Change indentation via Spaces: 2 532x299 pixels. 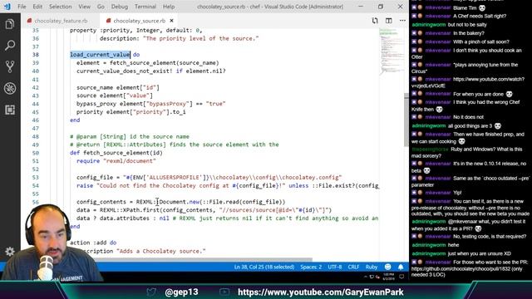pos(311,267)
